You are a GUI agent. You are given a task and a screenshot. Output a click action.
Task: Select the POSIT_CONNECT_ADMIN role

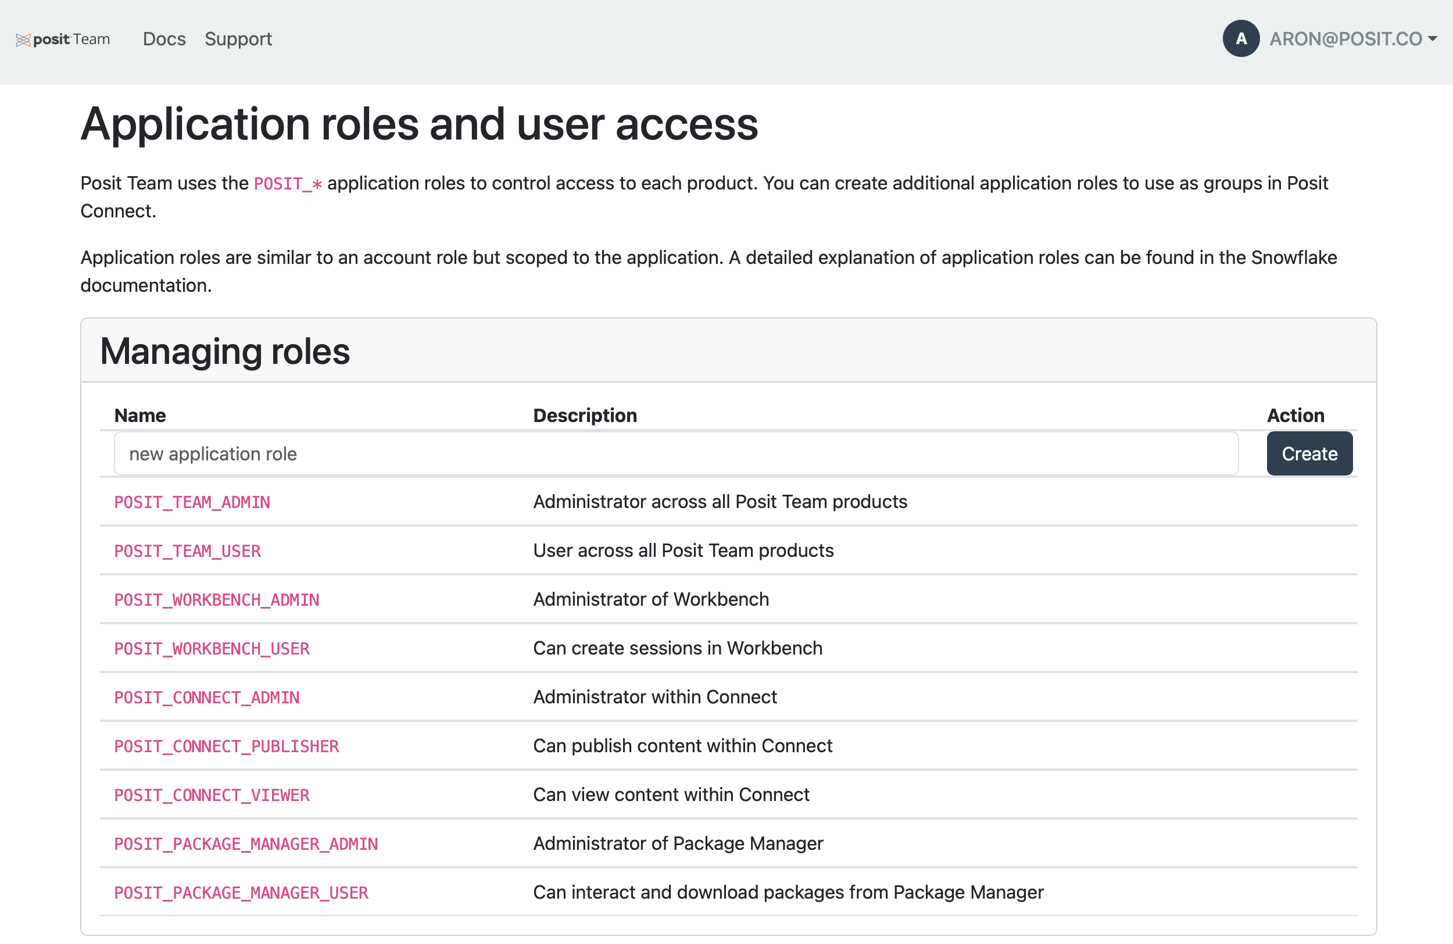click(x=206, y=698)
